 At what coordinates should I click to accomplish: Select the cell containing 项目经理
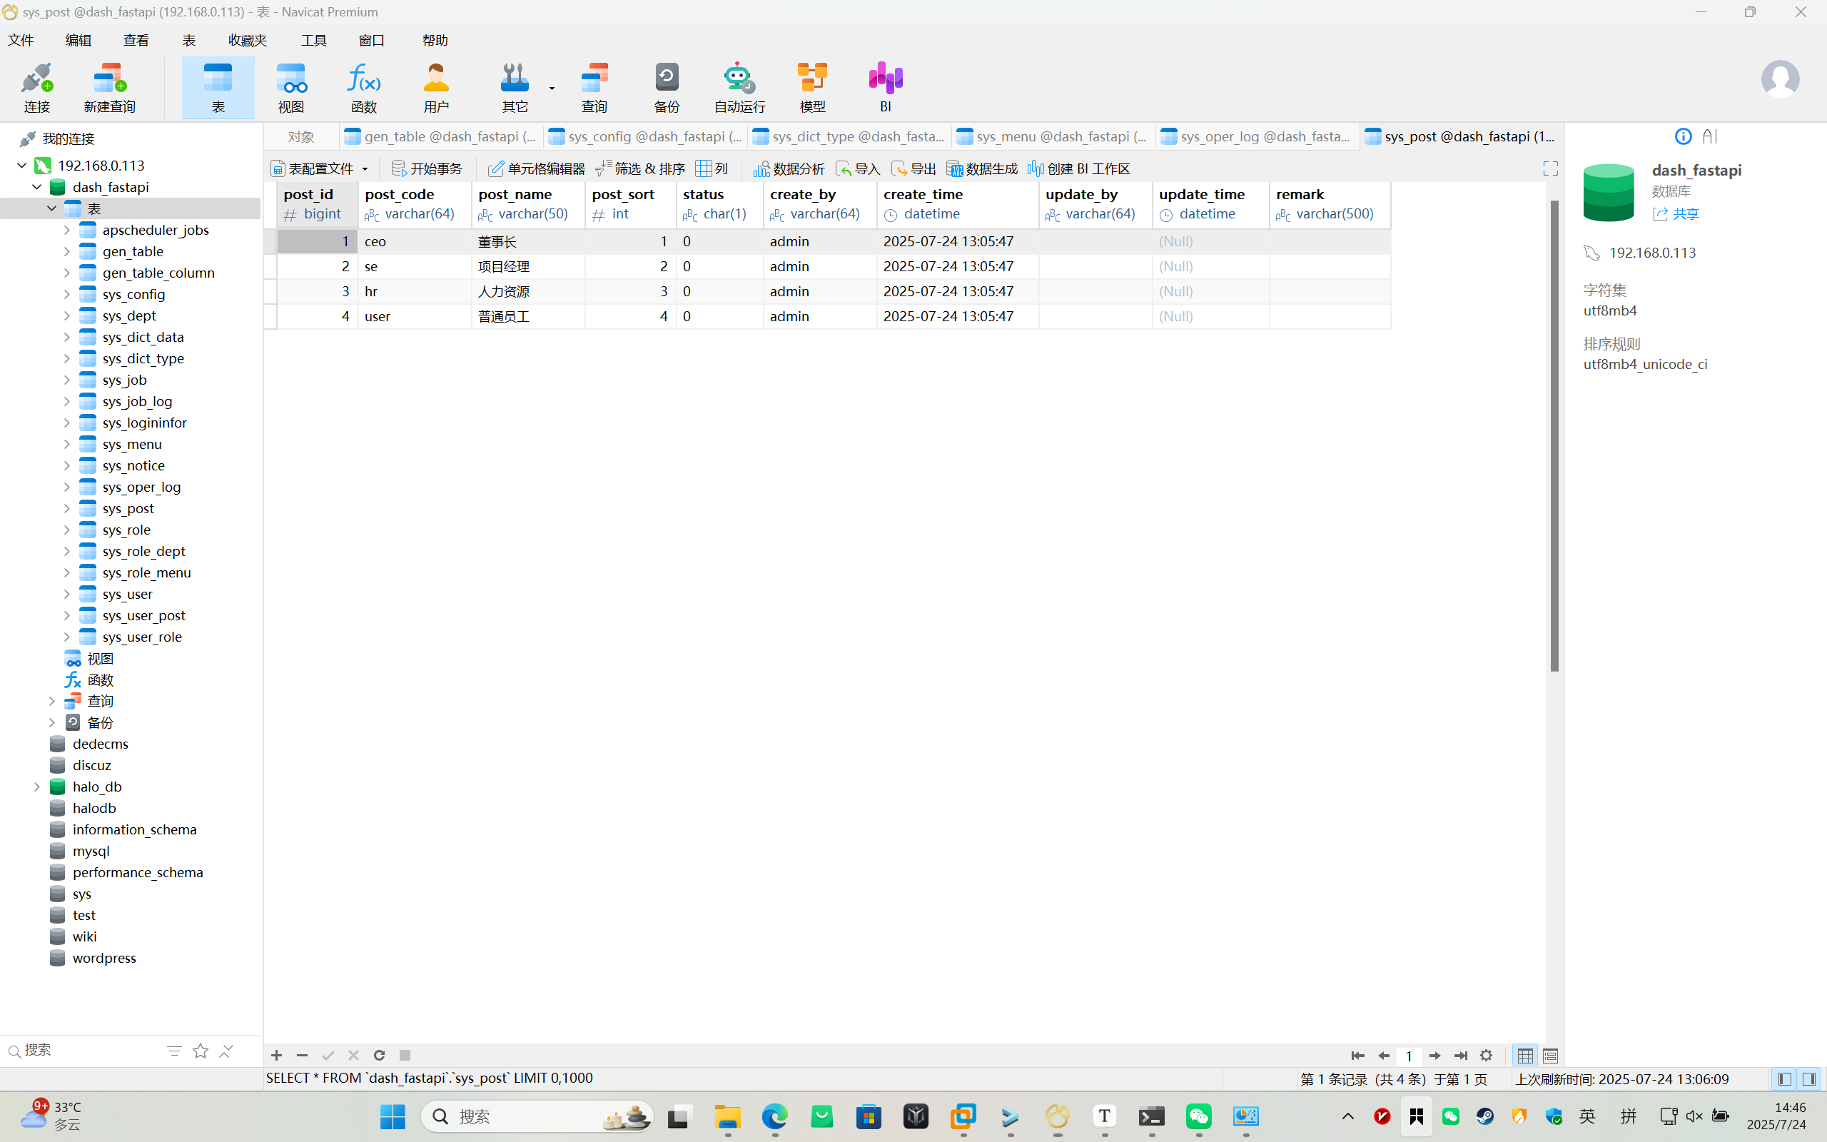tap(527, 267)
